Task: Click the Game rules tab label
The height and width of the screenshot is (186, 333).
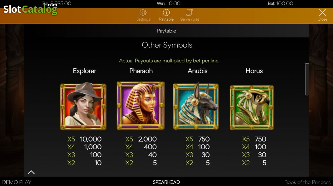Action: [190, 19]
